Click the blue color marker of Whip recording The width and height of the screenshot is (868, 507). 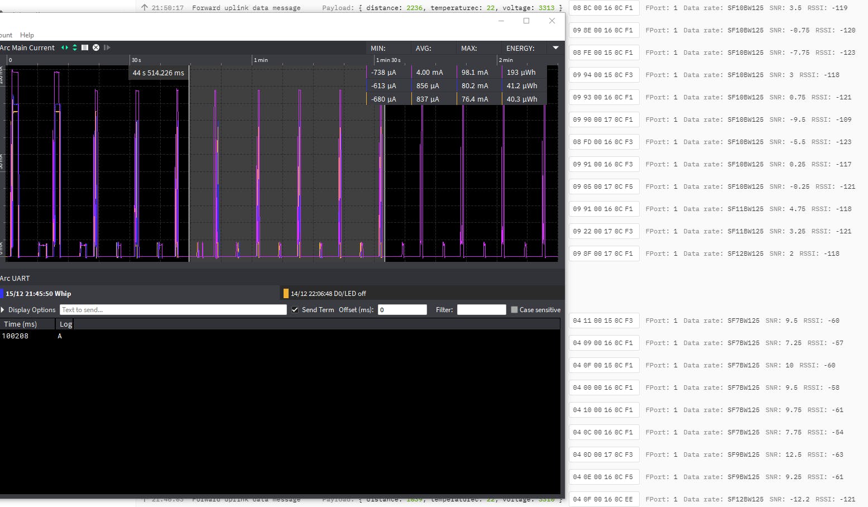tap(2, 293)
